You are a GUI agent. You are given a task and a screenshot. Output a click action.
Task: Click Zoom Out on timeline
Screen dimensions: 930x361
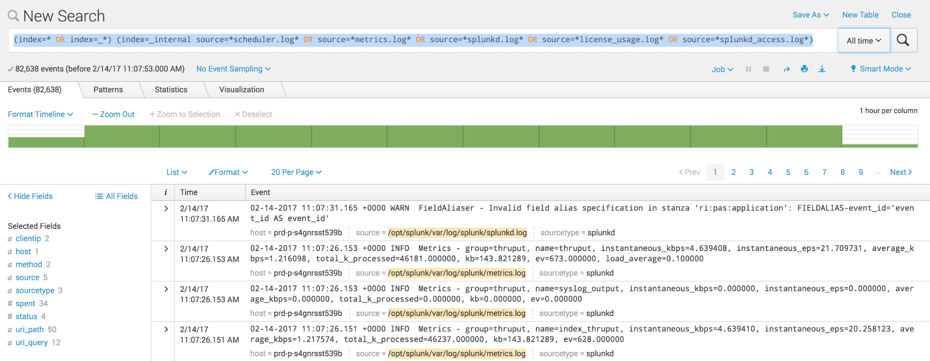click(x=113, y=114)
